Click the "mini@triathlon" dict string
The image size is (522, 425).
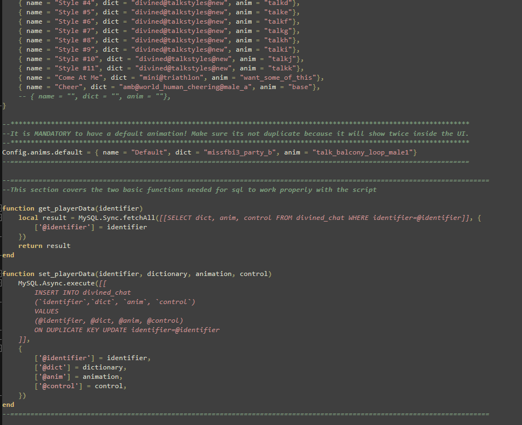click(x=171, y=78)
